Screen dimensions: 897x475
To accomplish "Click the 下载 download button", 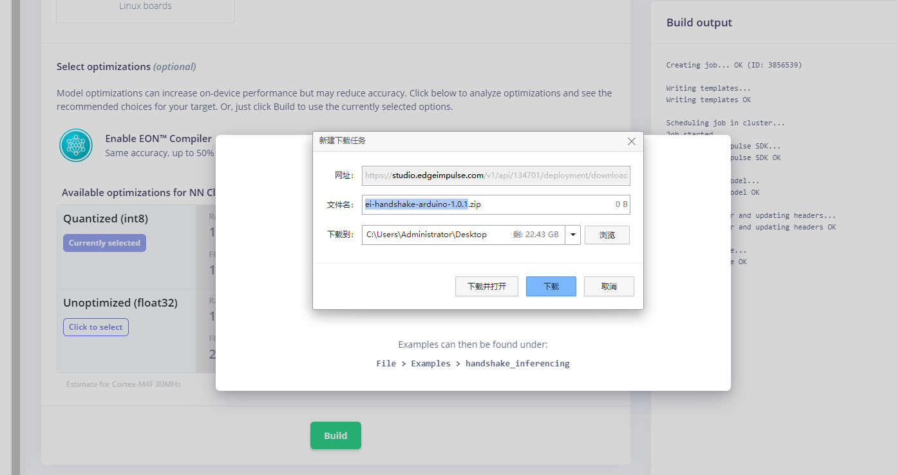I will tap(551, 287).
